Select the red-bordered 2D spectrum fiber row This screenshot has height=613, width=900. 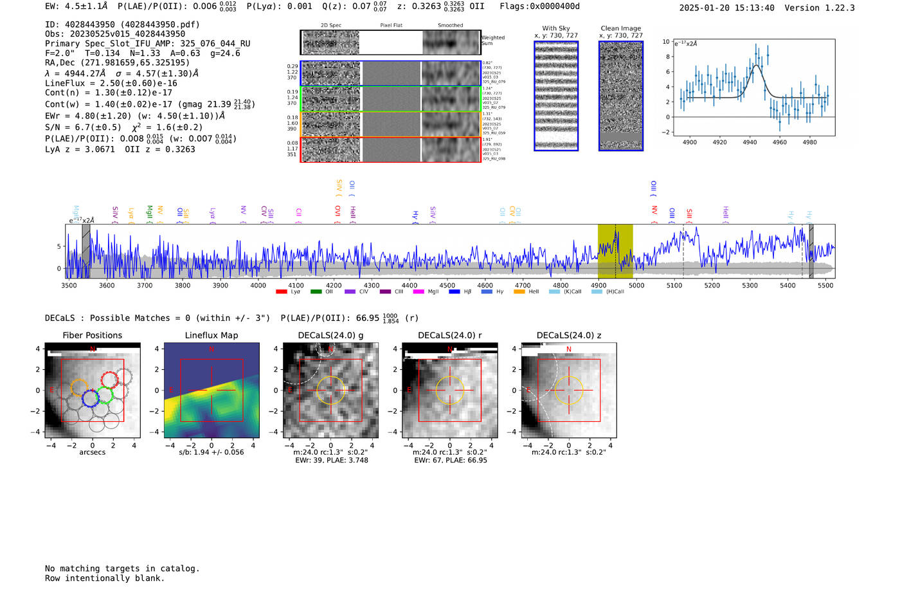tap(391, 149)
